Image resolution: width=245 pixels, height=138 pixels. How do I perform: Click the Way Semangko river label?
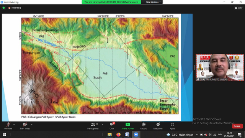pyautogui.click(x=47, y=43)
